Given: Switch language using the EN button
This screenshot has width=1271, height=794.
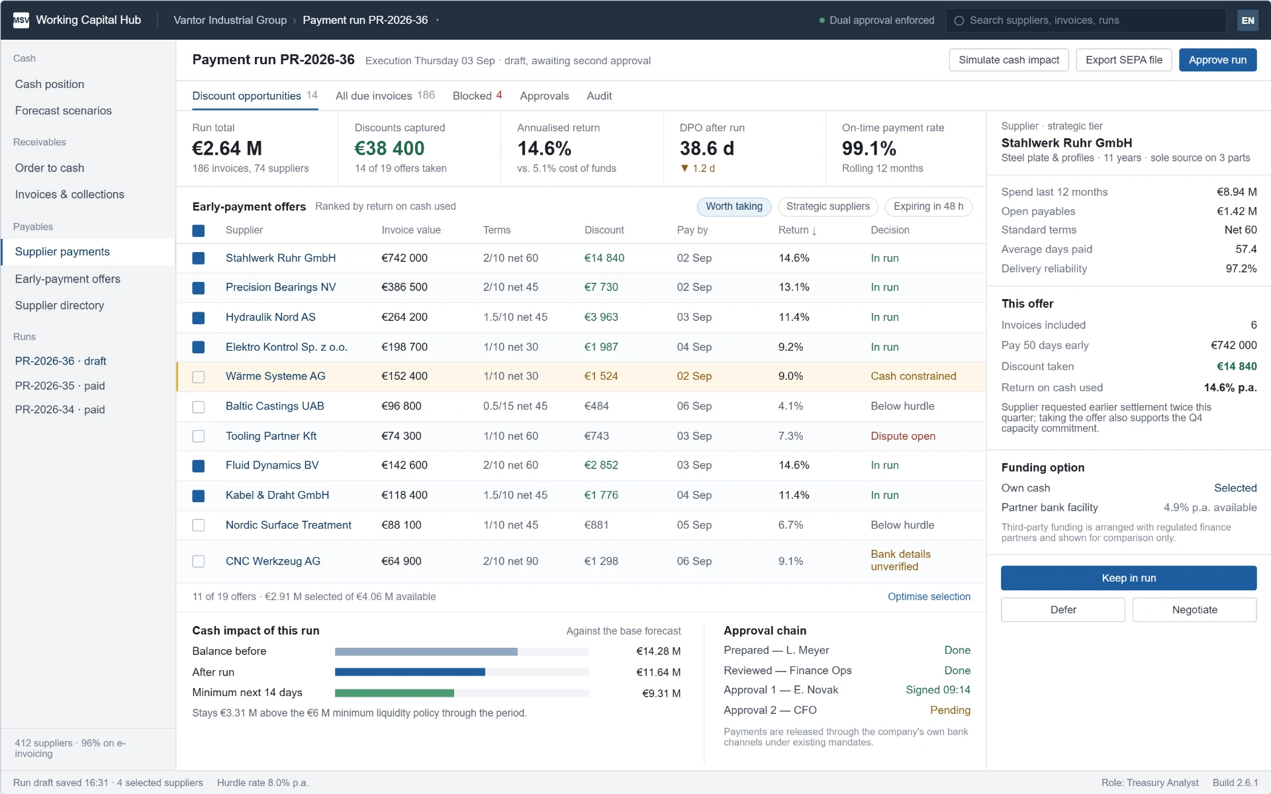Looking at the screenshot, I should (x=1247, y=20).
